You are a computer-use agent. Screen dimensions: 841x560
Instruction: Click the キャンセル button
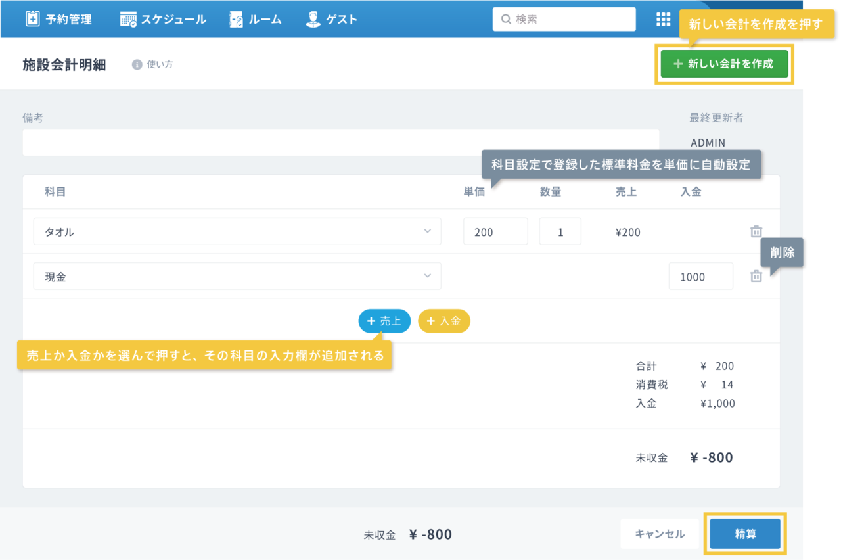(x=660, y=534)
